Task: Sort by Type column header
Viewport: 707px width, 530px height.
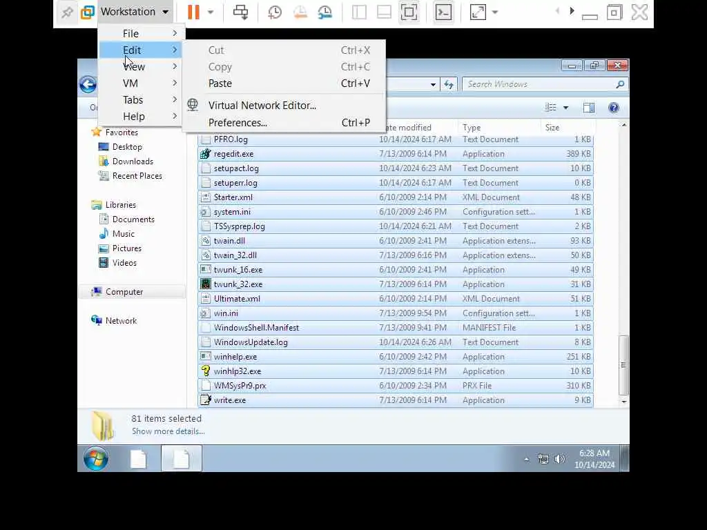Action: 499,128
